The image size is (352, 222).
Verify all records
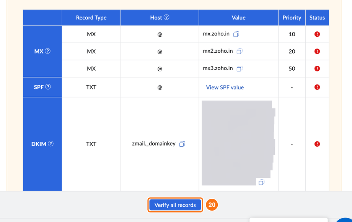pyautogui.click(x=175, y=205)
